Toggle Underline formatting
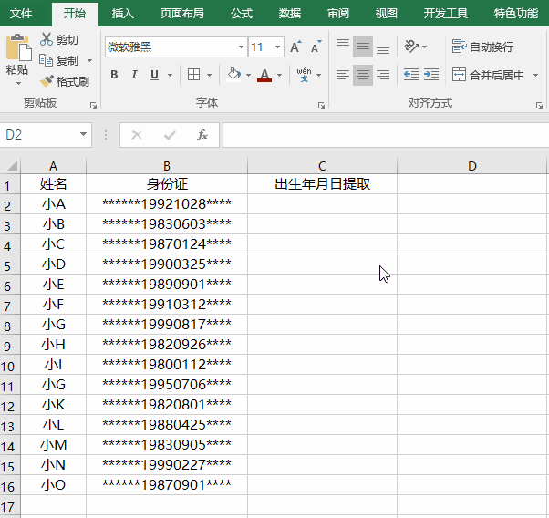The image size is (549, 518). click(154, 75)
